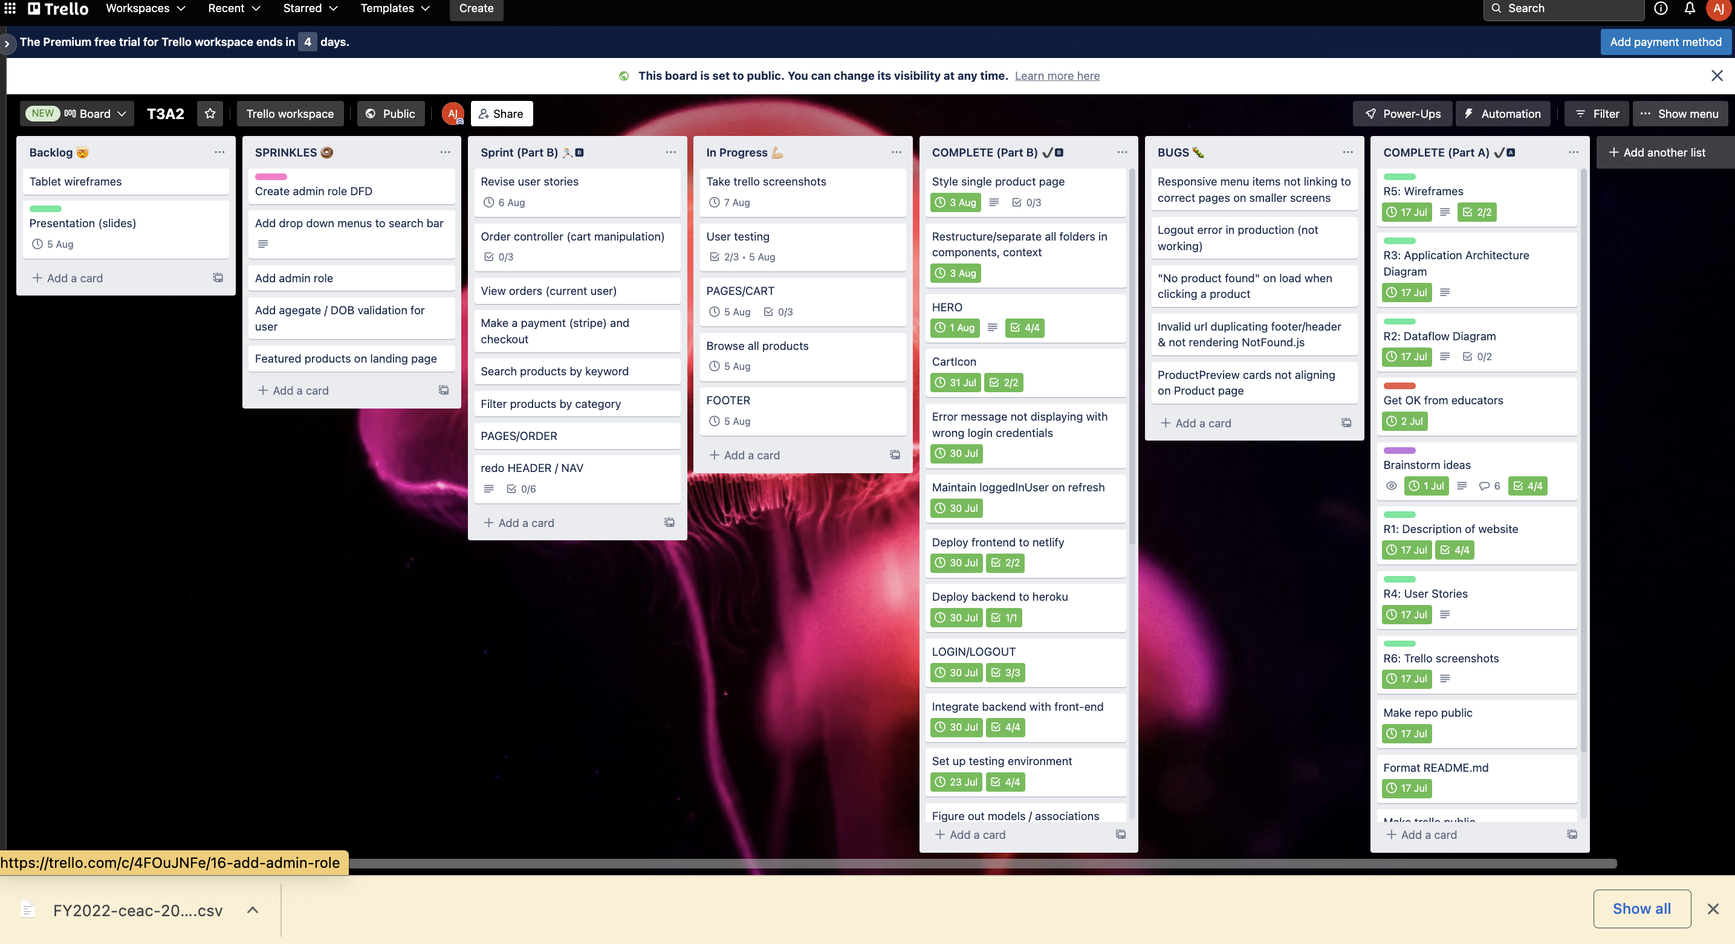Open the notifications bell
This screenshot has width=1735, height=944.
pos(1689,8)
